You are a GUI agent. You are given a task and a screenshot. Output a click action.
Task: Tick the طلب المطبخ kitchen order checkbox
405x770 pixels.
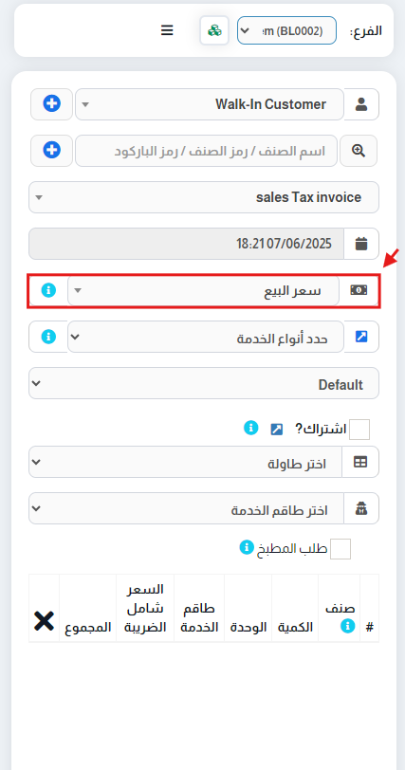(341, 548)
